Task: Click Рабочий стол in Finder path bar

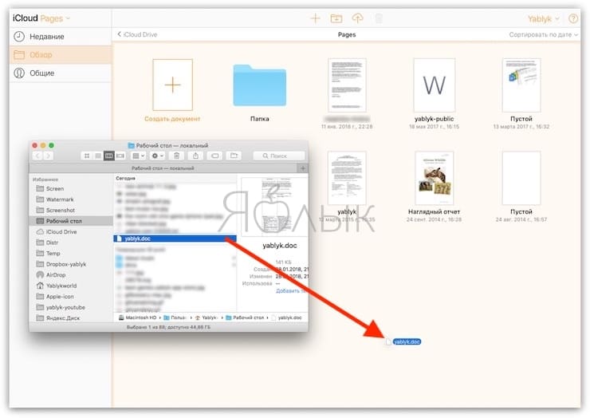Action: pyautogui.click(x=245, y=317)
